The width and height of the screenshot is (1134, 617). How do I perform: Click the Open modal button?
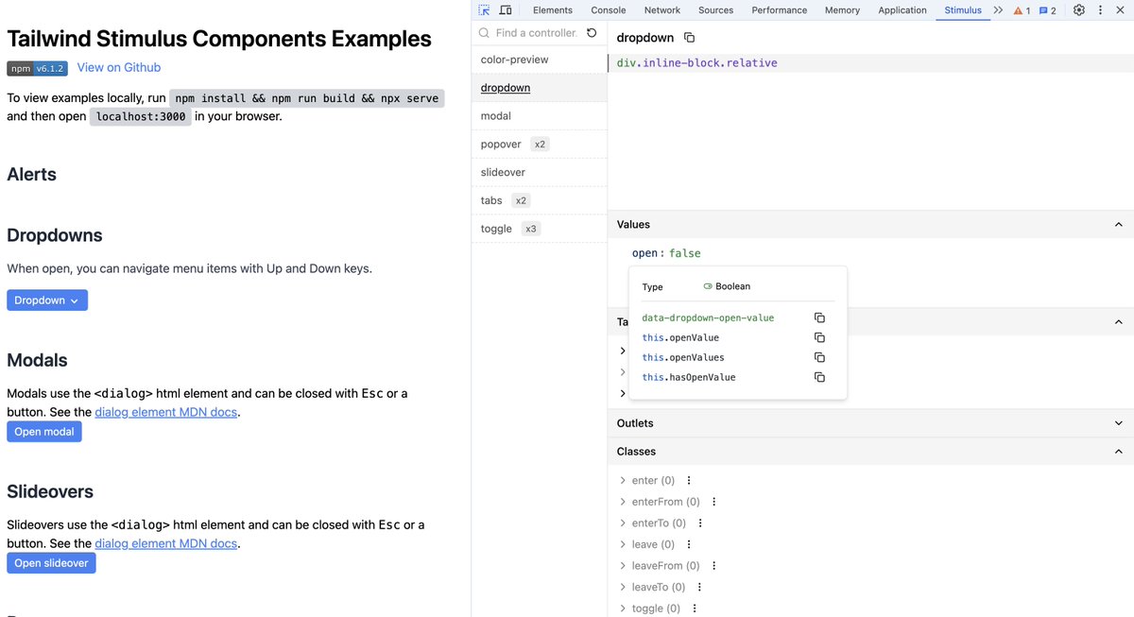point(44,432)
